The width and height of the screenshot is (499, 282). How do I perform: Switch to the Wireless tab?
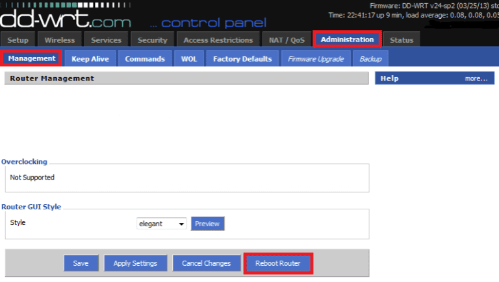point(60,40)
